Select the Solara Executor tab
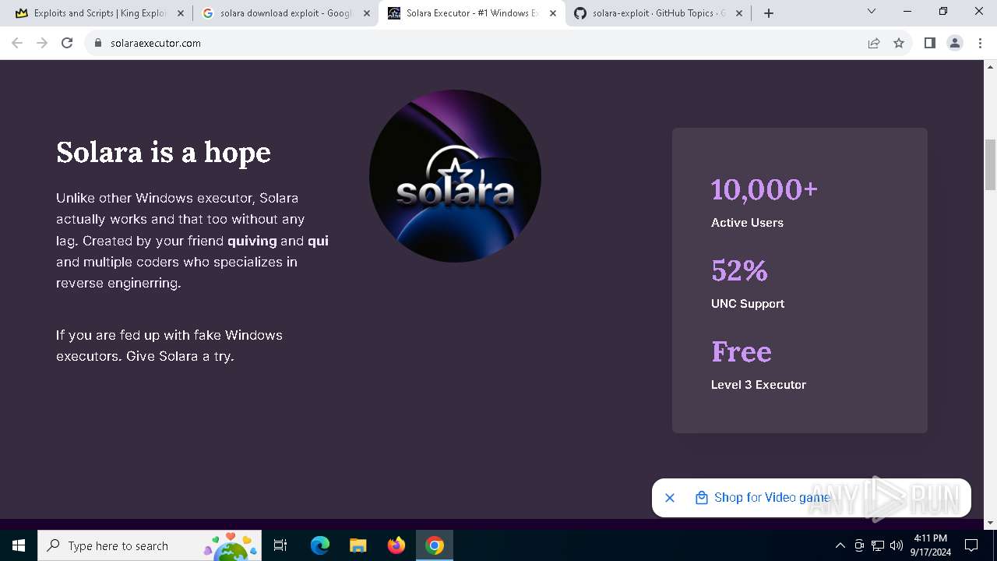This screenshot has height=561, width=997. tap(471, 13)
